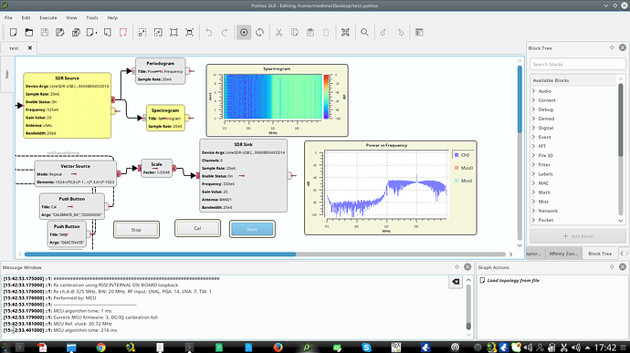The width and height of the screenshot is (630, 353).
Task: Switch to the Affinity Zones tab
Action: pos(563,254)
